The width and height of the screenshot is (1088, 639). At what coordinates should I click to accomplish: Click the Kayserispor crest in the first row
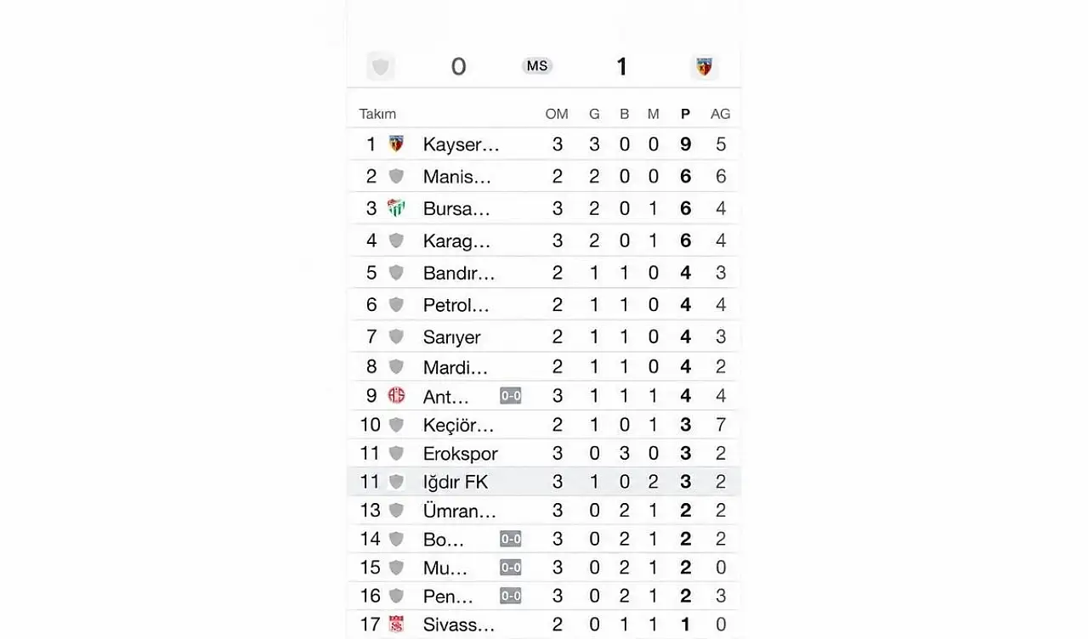(396, 144)
